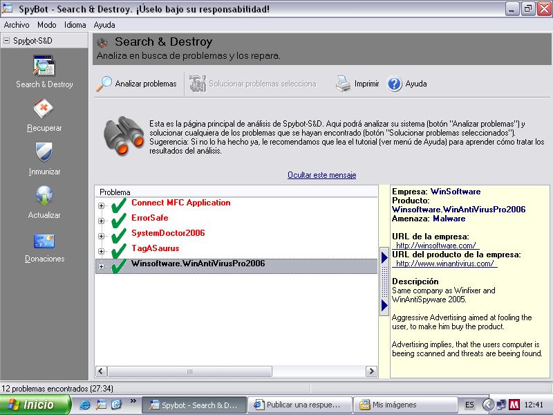Click the Search & Destroy header icon

[102, 42]
